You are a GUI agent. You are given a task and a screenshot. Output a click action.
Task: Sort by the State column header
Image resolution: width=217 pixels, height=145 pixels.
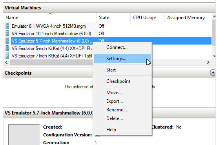[x=113, y=18]
